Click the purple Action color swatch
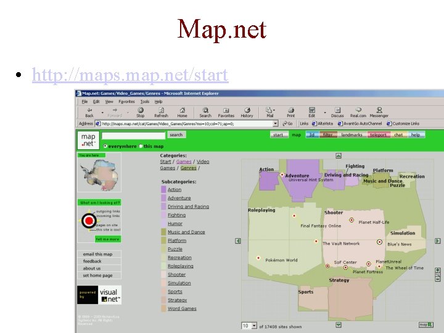Screen dimensions: 444x333 163,189
